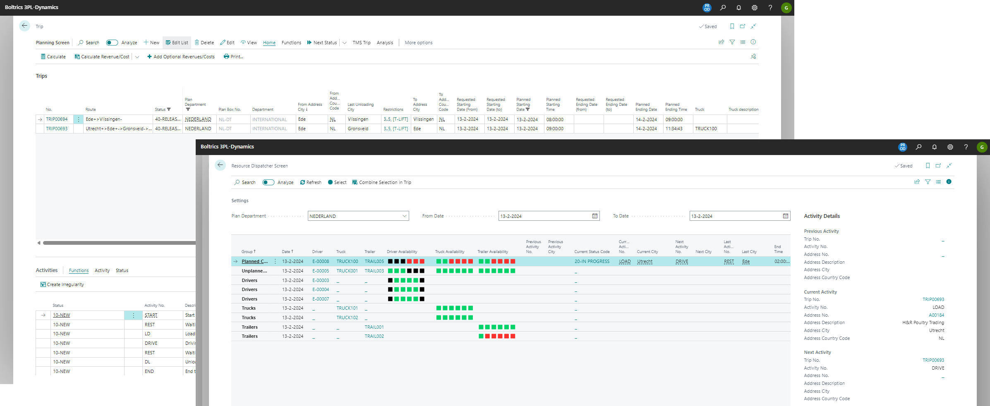
Task: Click filter funnel icon in Trip toolbar
Action: coord(732,42)
